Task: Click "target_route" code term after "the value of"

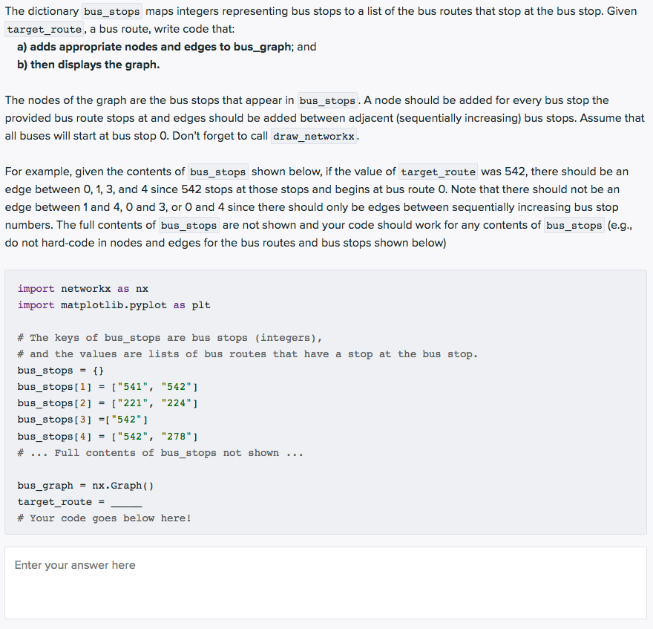Action: point(438,172)
